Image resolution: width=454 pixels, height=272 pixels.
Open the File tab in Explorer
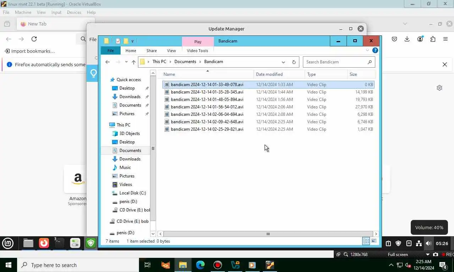pyautogui.click(x=111, y=51)
